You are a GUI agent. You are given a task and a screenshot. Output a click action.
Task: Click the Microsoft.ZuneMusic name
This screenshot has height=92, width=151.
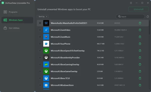tap(60, 37)
